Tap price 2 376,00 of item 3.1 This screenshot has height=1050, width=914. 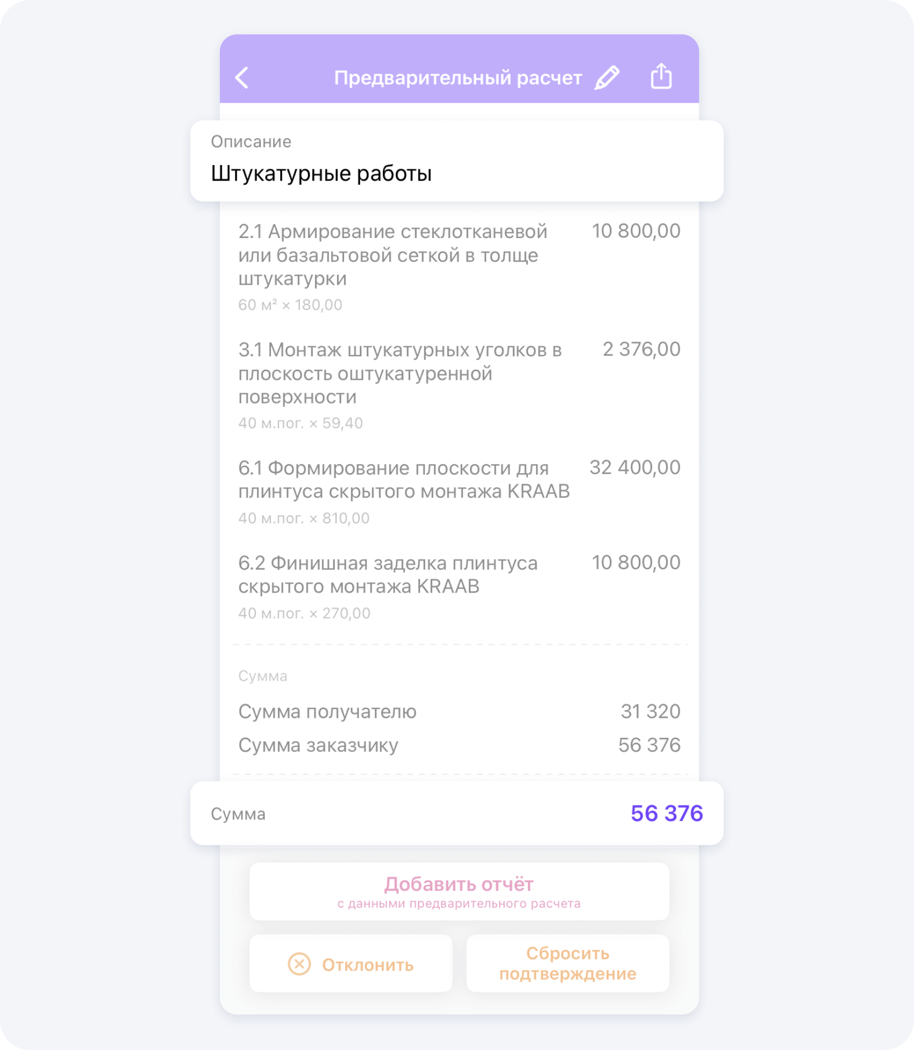[641, 349]
